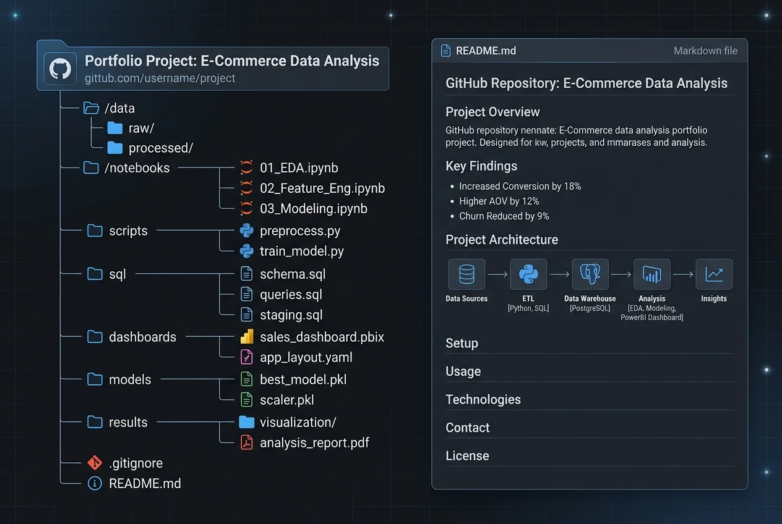Click the Insights trend line icon
The width and height of the screenshot is (782, 524).
714,274
